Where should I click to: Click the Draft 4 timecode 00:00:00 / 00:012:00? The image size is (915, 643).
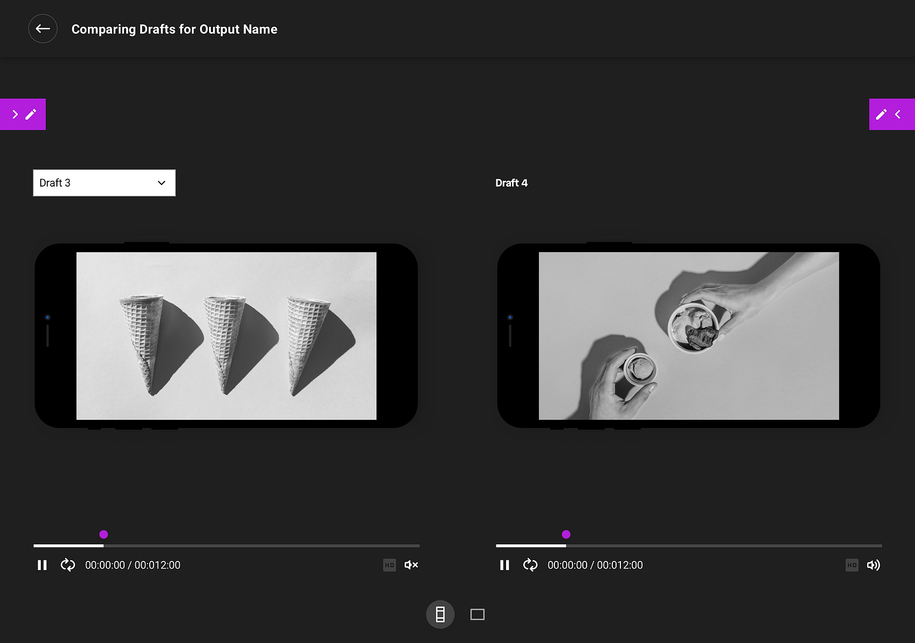595,565
